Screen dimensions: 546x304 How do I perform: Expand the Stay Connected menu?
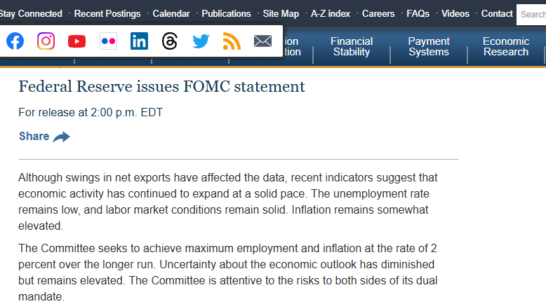pos(30,13)
